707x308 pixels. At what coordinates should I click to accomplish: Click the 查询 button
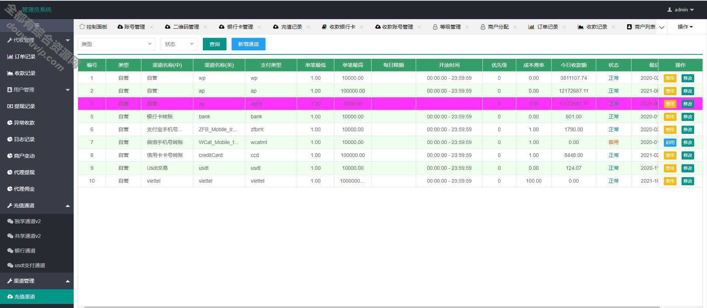(215, 44)
